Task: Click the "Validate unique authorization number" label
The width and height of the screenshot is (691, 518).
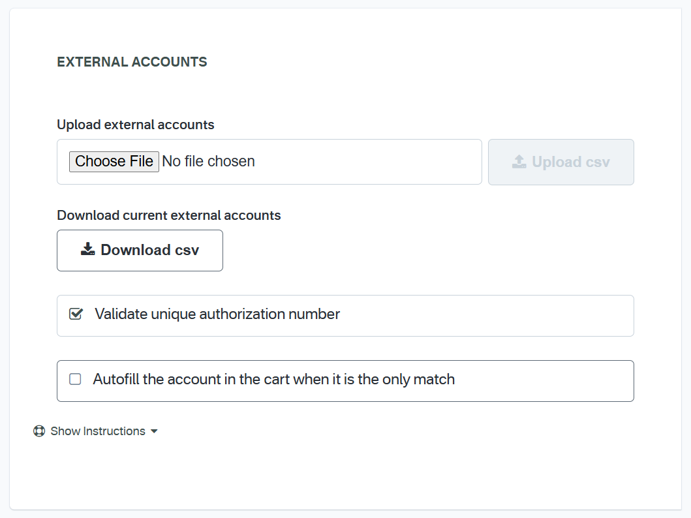Action: (217, 314)
